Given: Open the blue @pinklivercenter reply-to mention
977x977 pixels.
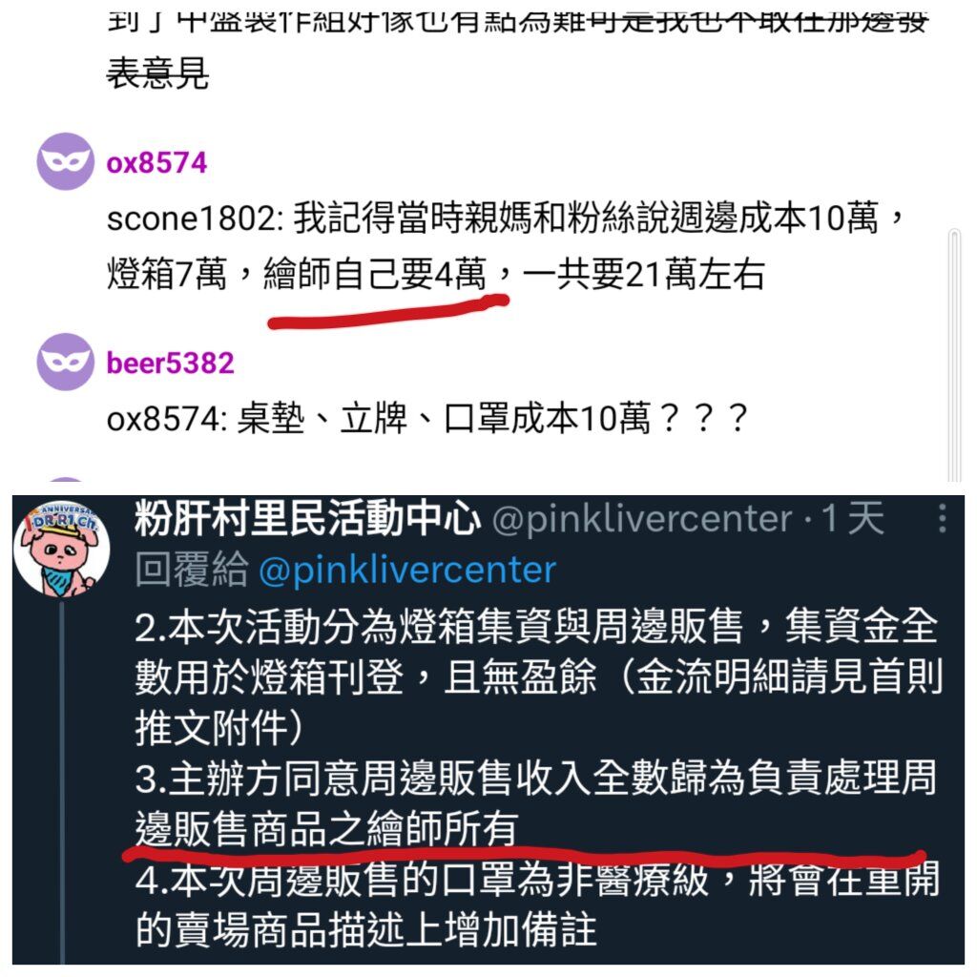Looking at the screenshot, I should pos(407,571).
